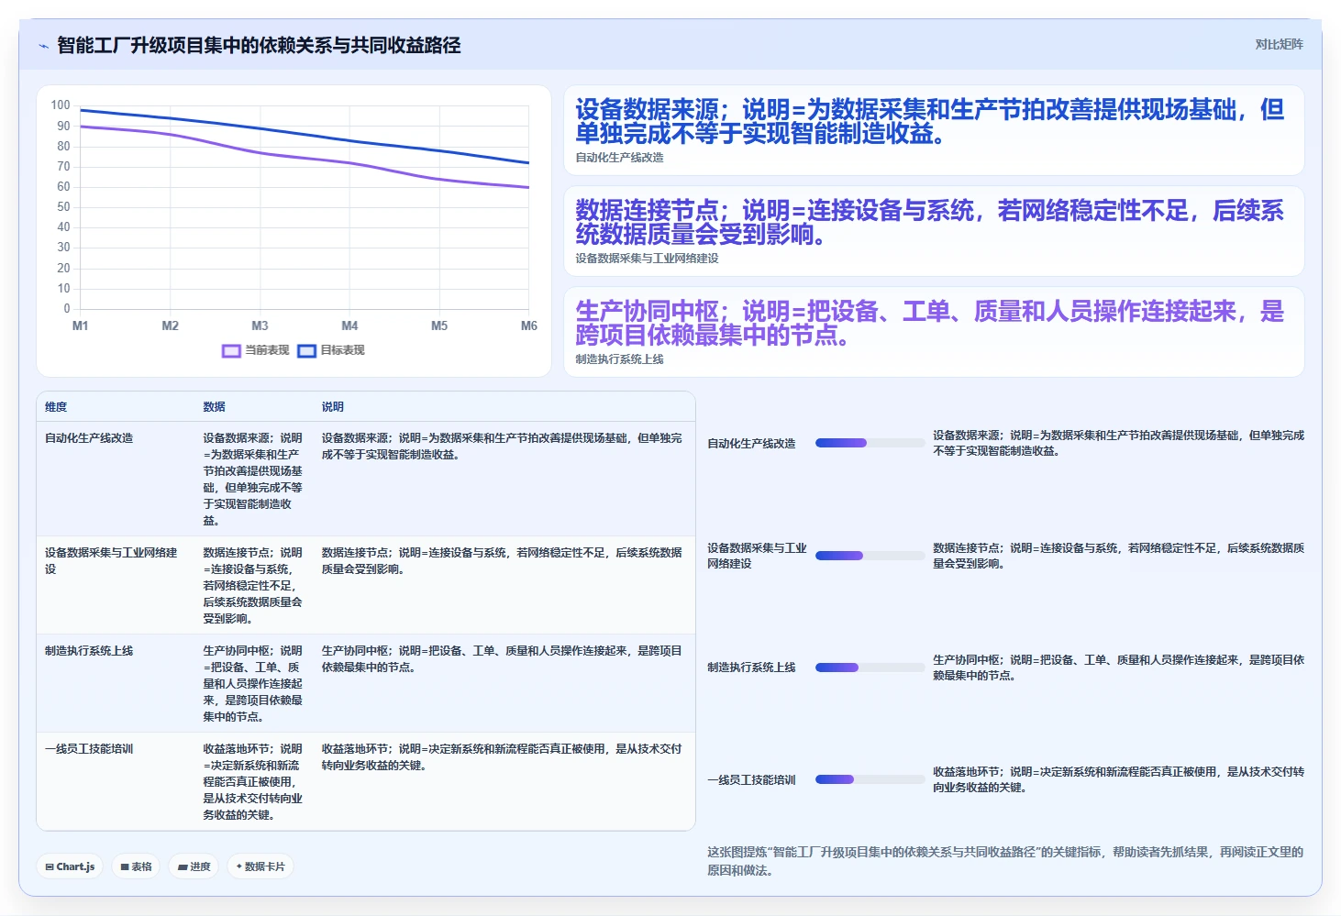Click the 50 value on chart y-axis

tap(63, 207)
